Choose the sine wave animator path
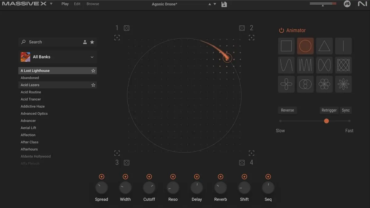This screenshot has height=208, width=370. click(286, 65)
